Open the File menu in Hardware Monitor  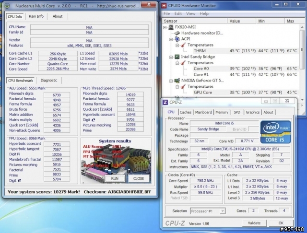click(x=166, y=13)
